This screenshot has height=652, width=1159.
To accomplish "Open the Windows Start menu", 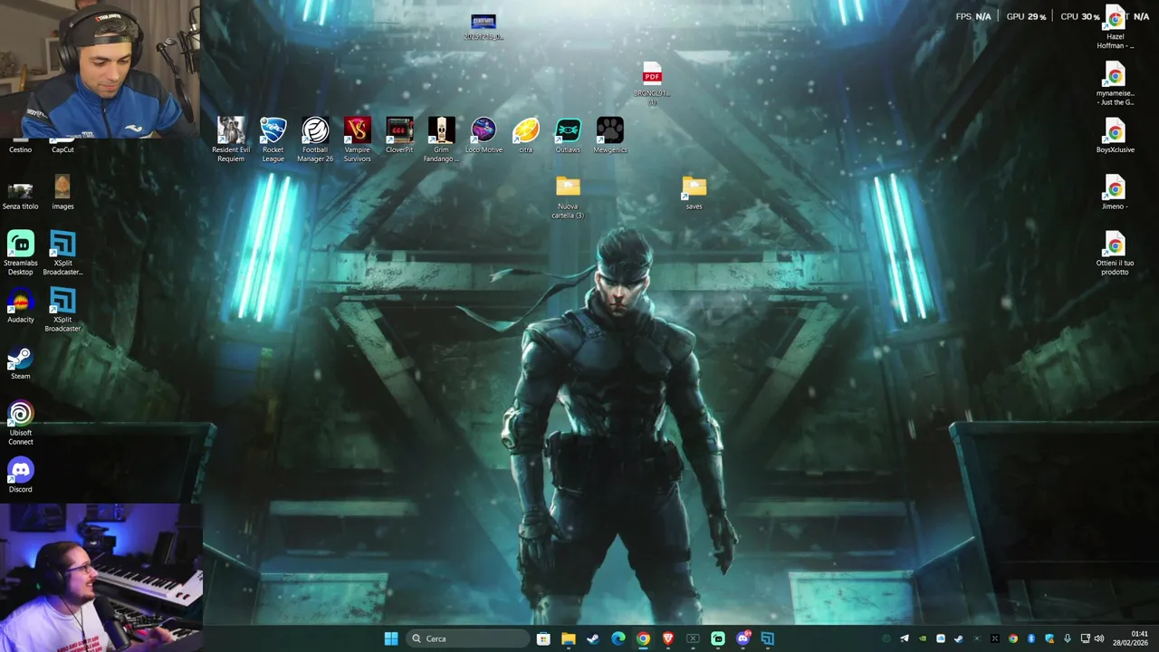I will pyautogui.click(x=391, y=638).
